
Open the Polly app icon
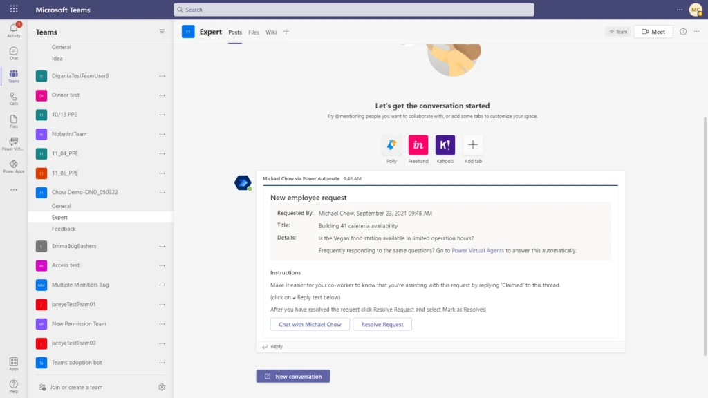[391, 145]
